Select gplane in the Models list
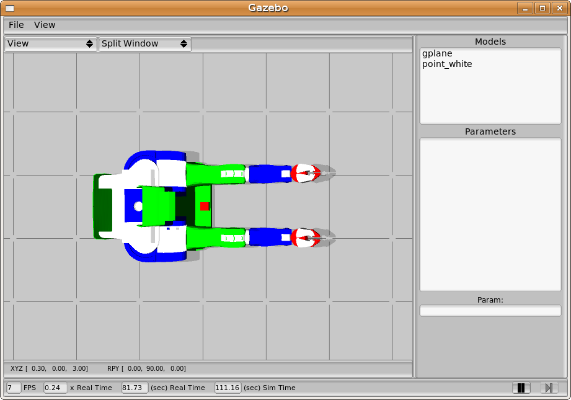 click(x=437, y=54)
